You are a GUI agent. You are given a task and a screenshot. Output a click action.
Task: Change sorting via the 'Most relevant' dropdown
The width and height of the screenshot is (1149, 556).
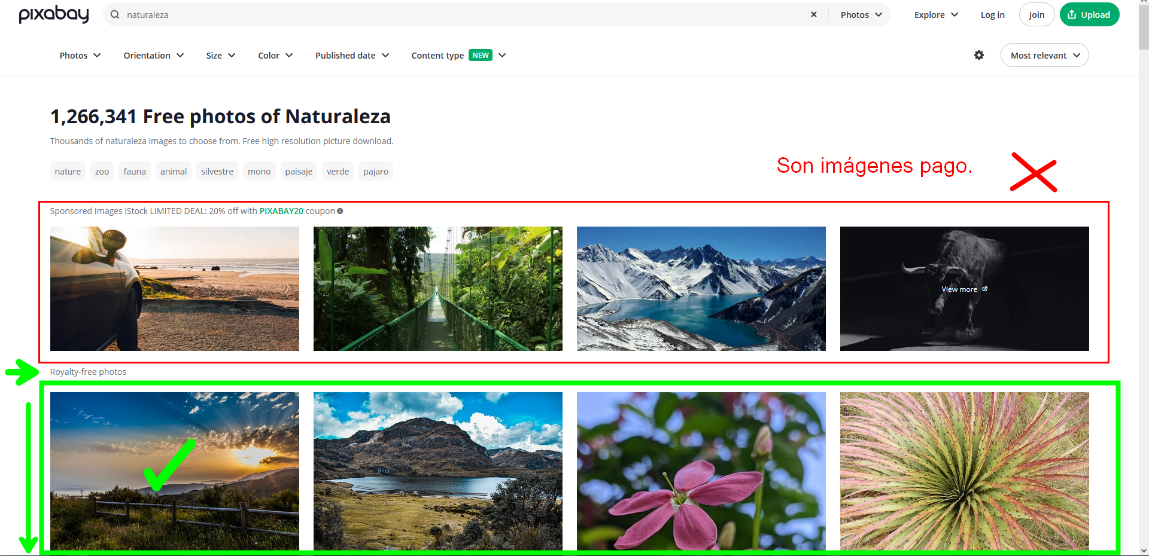point(1044,55)
